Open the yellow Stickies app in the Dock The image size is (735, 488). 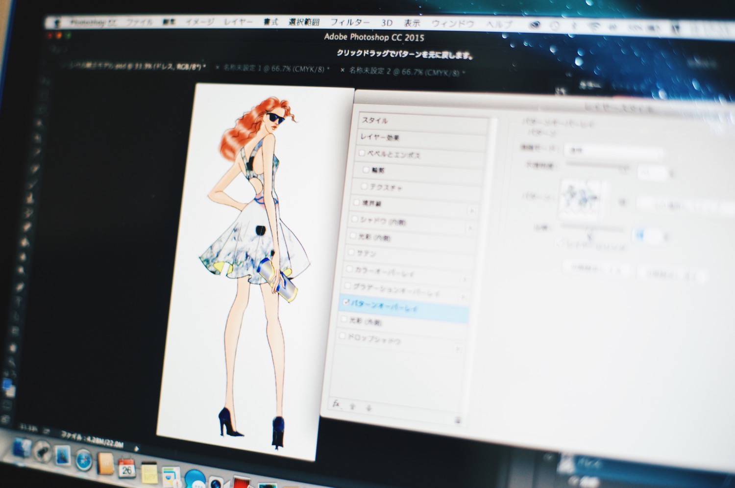[x=149, y=473]
